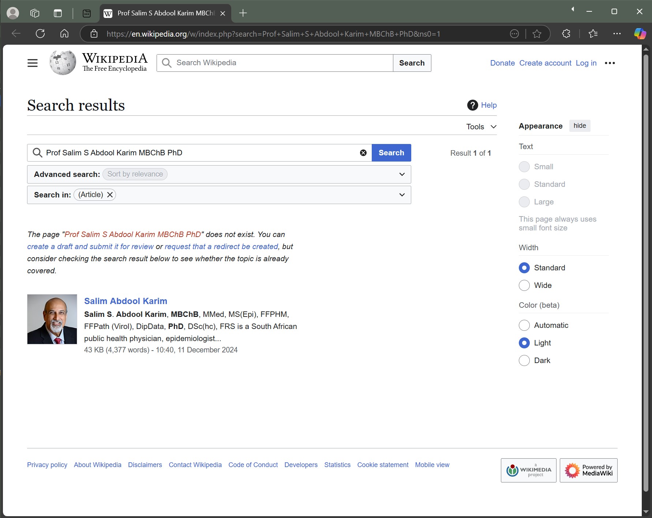Open the Salim Abdool Karim article link
This screenshot has height=518, width=652.
(x=125, y=301)
